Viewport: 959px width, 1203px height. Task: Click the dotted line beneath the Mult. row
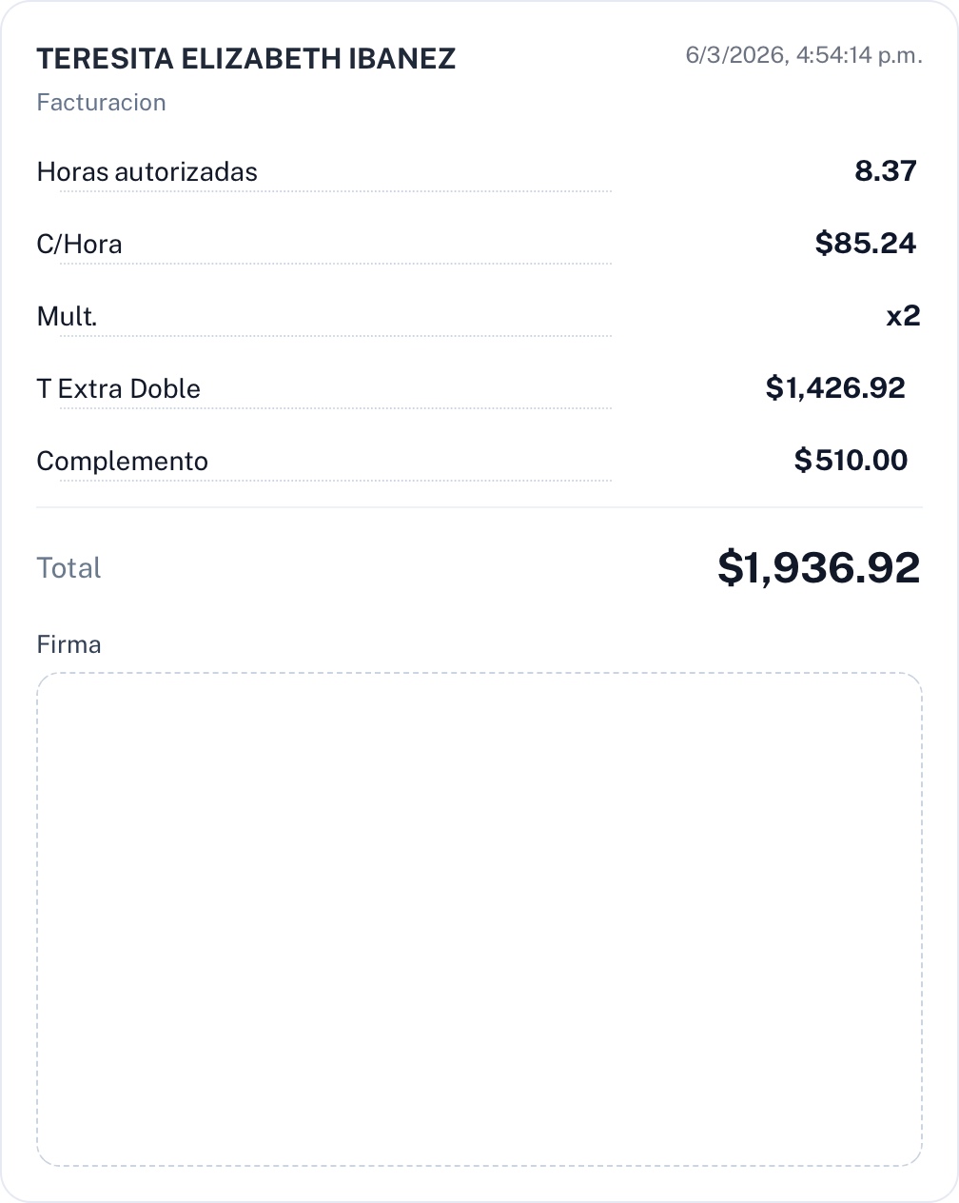click(x=335, y=336)
